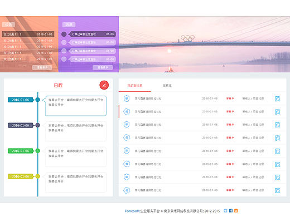Open the third announcement row in the orange panel
The height and width of the screenshot is (217, 290).
pyautogui.click(x=28, y=47)
